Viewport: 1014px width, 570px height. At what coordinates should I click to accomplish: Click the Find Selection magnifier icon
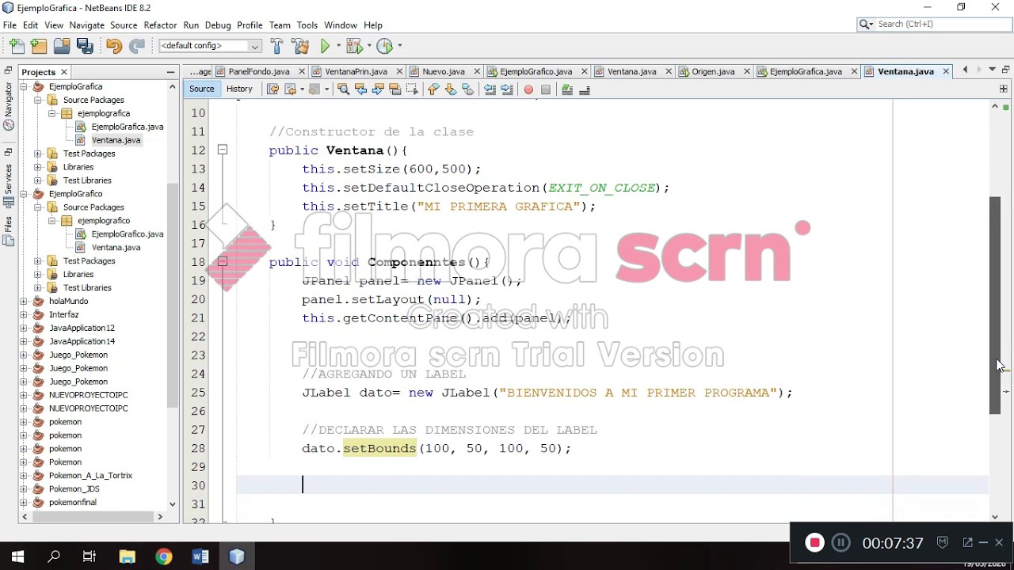coord(343,89)
